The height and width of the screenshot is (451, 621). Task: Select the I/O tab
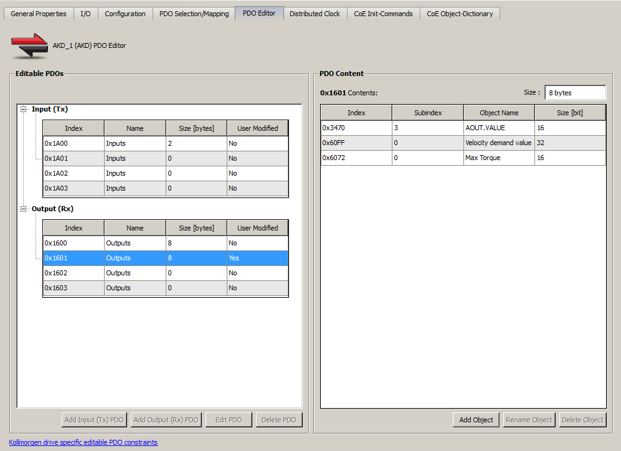[x=85, y=14]
